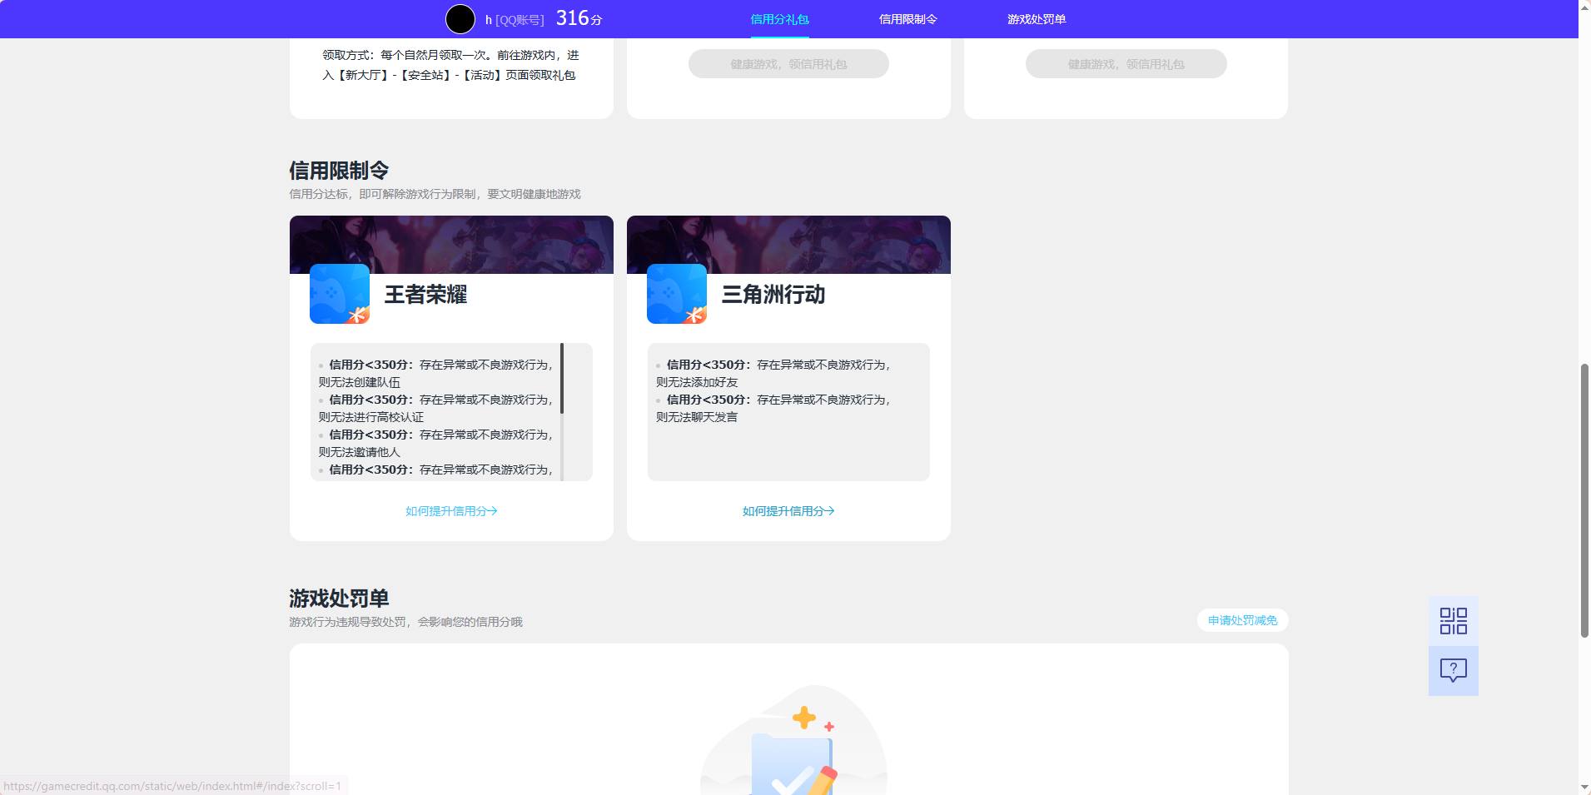Click the 则无法进行高校认证 restriction text

tap(370, 417)
